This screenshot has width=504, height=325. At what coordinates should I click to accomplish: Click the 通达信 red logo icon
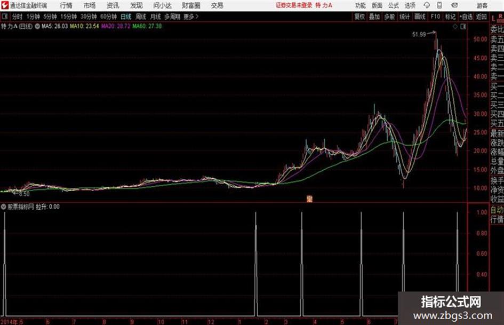coord(4,5)
